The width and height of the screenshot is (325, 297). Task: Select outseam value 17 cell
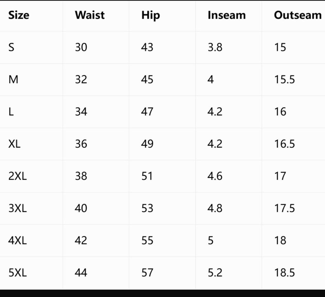pos(280,176)
